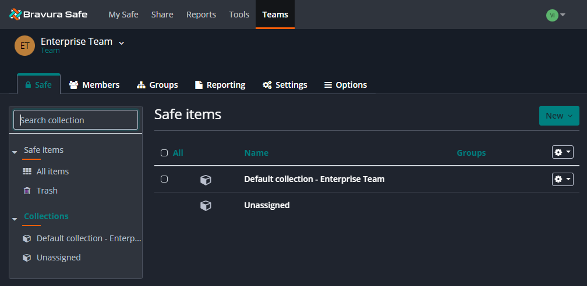Image resolution: width=587 pixels, height=286 pixels.
Task: Click the lock icon on Safe tab
Action: [28, 85]
